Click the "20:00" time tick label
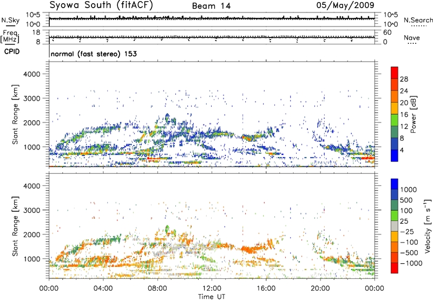Image resolution: width=433 pixels, height=300 pixels. (320, 289)
